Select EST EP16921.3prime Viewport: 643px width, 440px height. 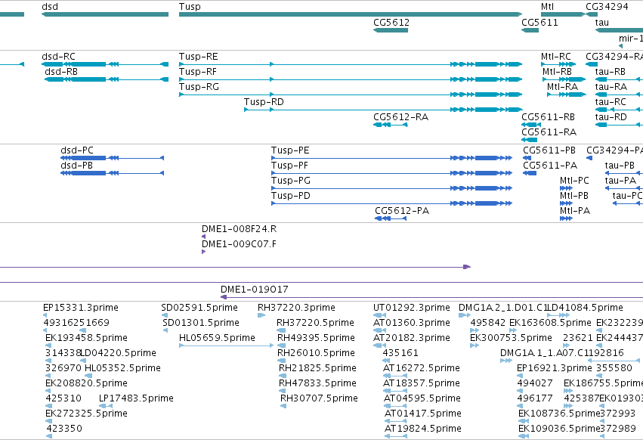(555, 368)
